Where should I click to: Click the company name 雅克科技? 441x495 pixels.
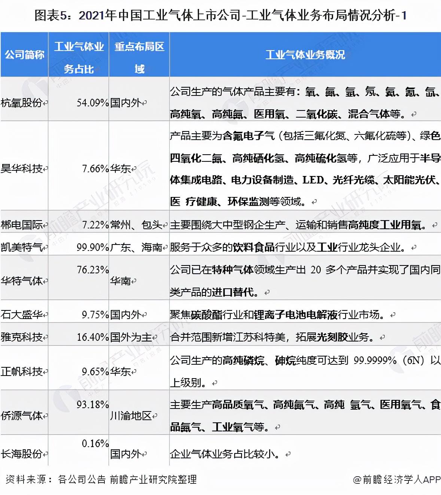click(22, 337)
